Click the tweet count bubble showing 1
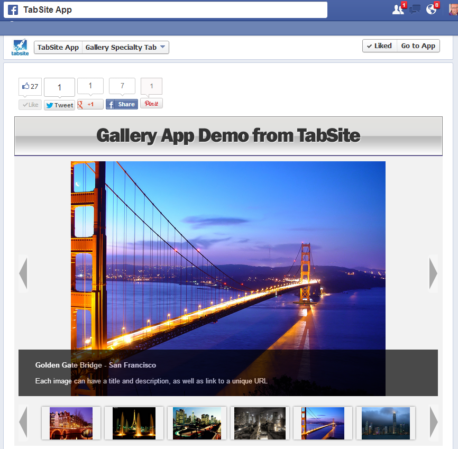The width and height of the screenshot is (458, 449). [59, 86]
